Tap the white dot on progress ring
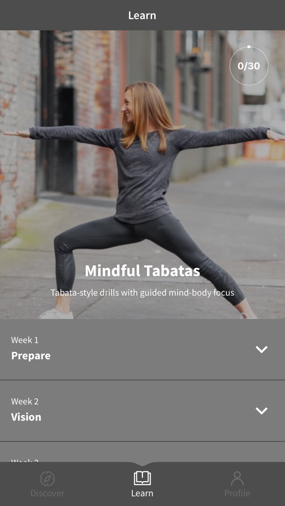Image resolution: width=285 pixels, height=506 pixels. click(x=249, y=47)
